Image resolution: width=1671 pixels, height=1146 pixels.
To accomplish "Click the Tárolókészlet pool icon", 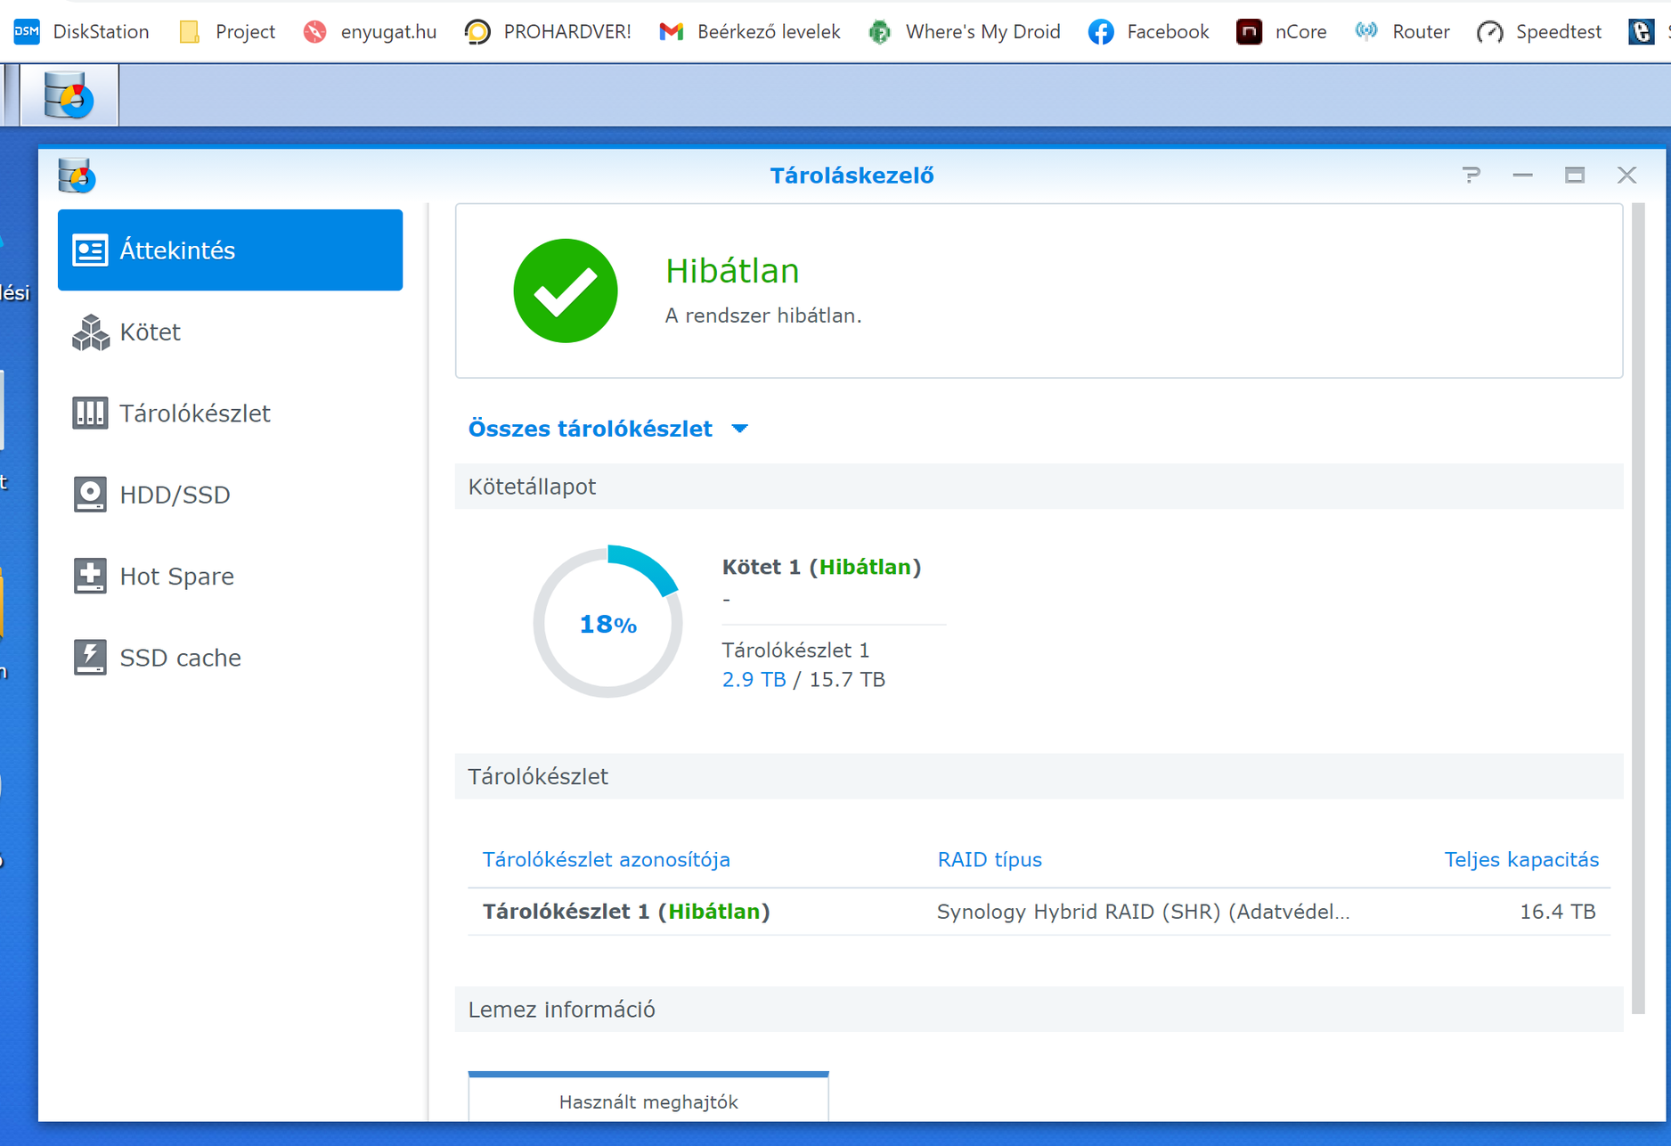I will click(x=90, y=413).
